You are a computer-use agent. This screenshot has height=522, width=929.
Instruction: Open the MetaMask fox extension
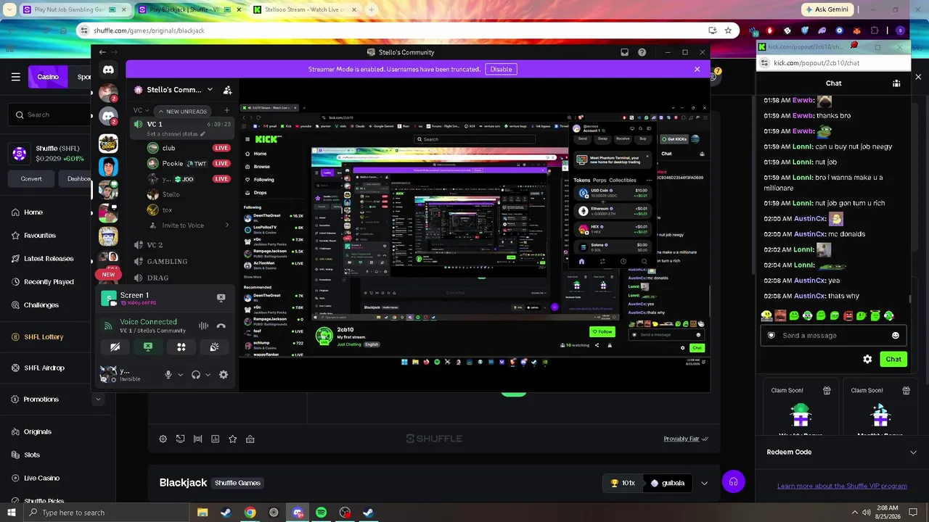[857, 30]
